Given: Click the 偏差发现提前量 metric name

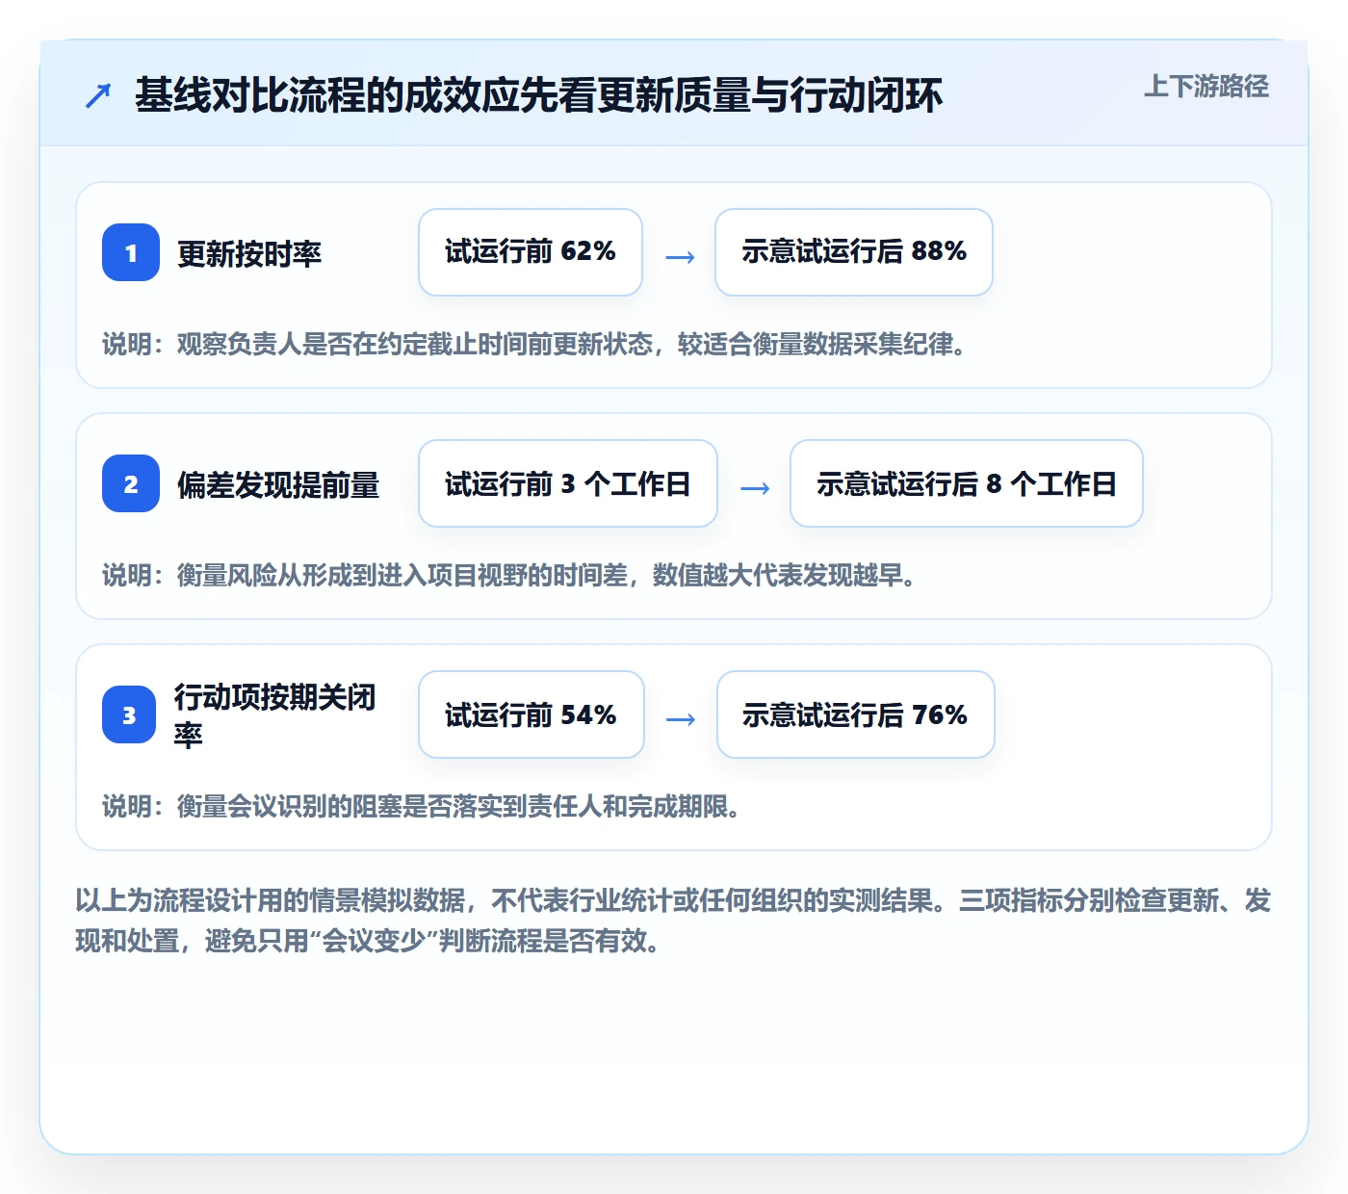Looking at the screenshot, I should [278, 484].
